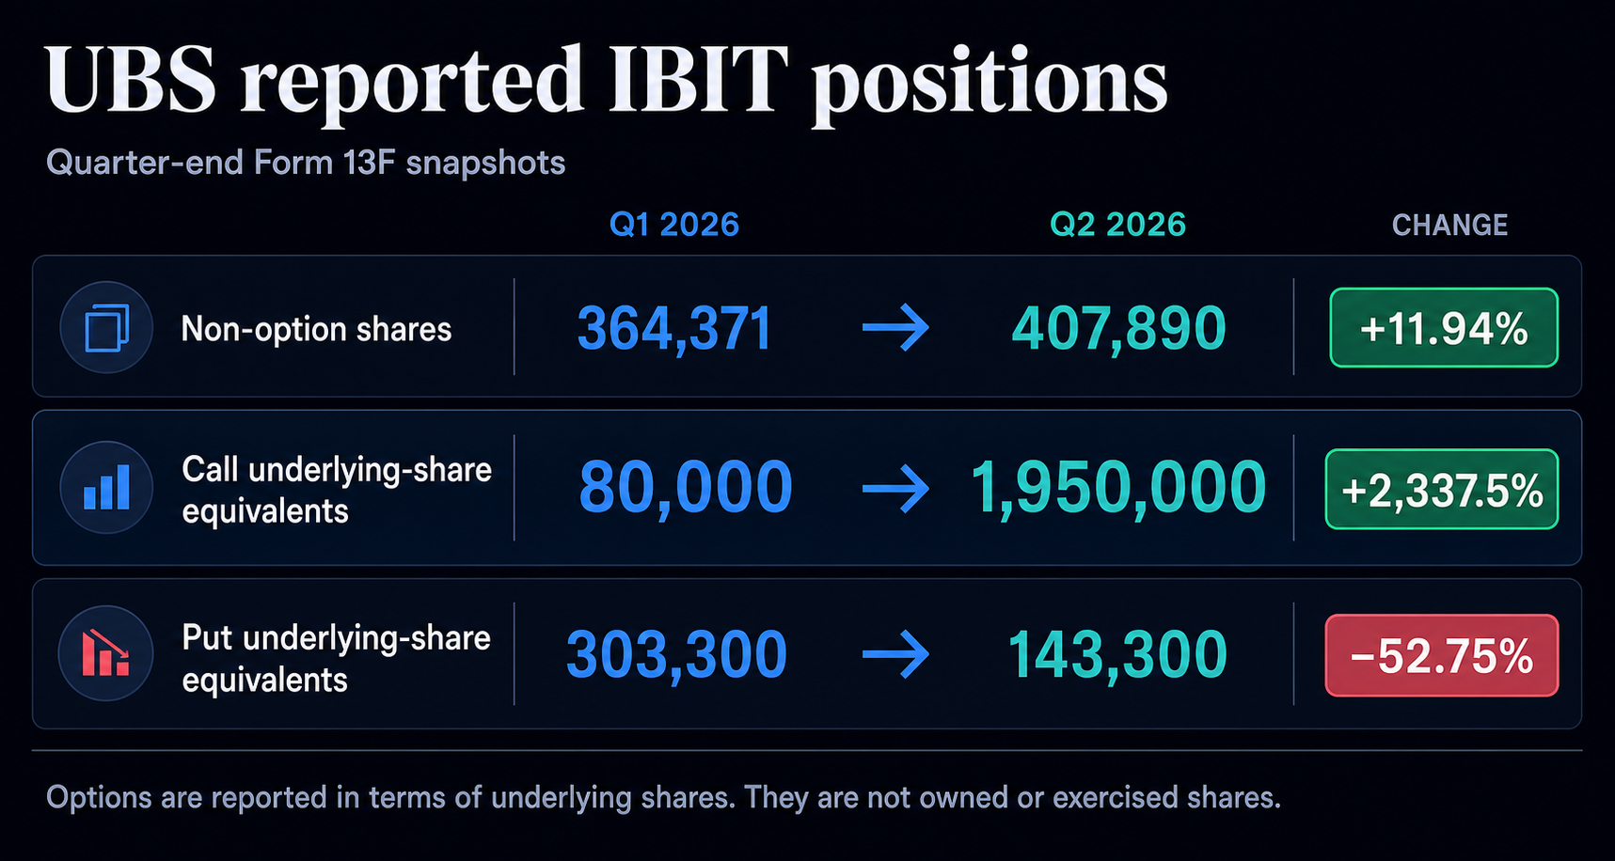Click the Put underlying-share equivalents label
This screenshot has width=1615, height=861.
pyautogui.click(x=336, y=658)
